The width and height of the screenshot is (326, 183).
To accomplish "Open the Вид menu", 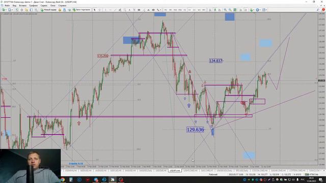I will click(x=14, y=6).
